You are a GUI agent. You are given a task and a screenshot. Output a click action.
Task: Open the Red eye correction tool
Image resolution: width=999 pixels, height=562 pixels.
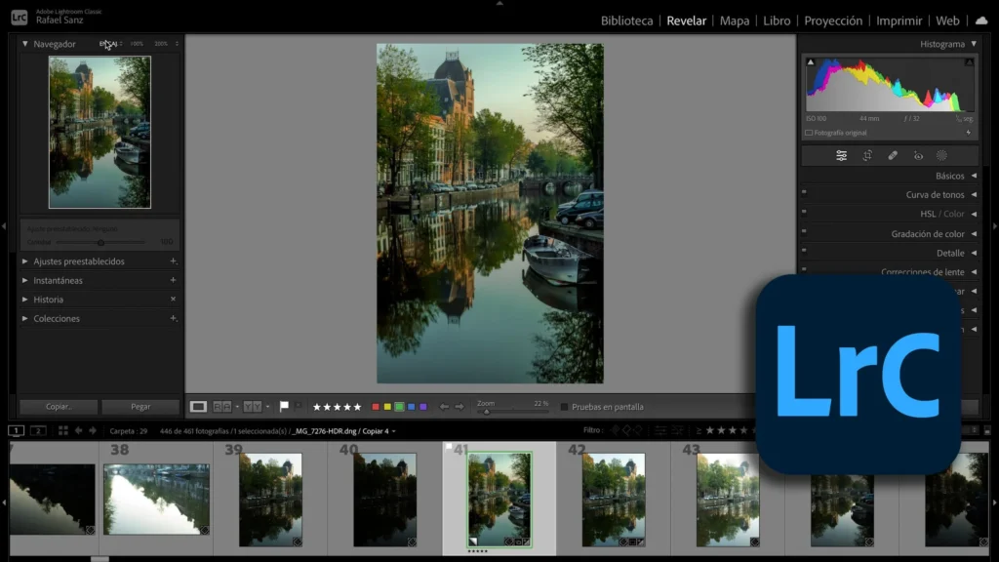pos(917,155)
